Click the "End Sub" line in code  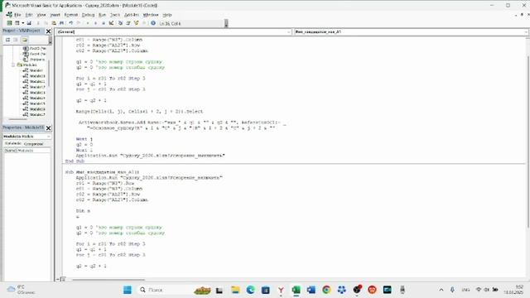[75, 161]
